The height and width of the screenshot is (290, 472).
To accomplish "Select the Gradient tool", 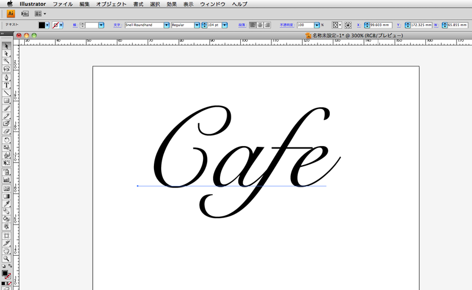I will (x=6, y=196).
